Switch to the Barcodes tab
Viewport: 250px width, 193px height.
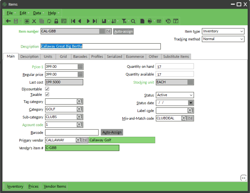[80, 57]
